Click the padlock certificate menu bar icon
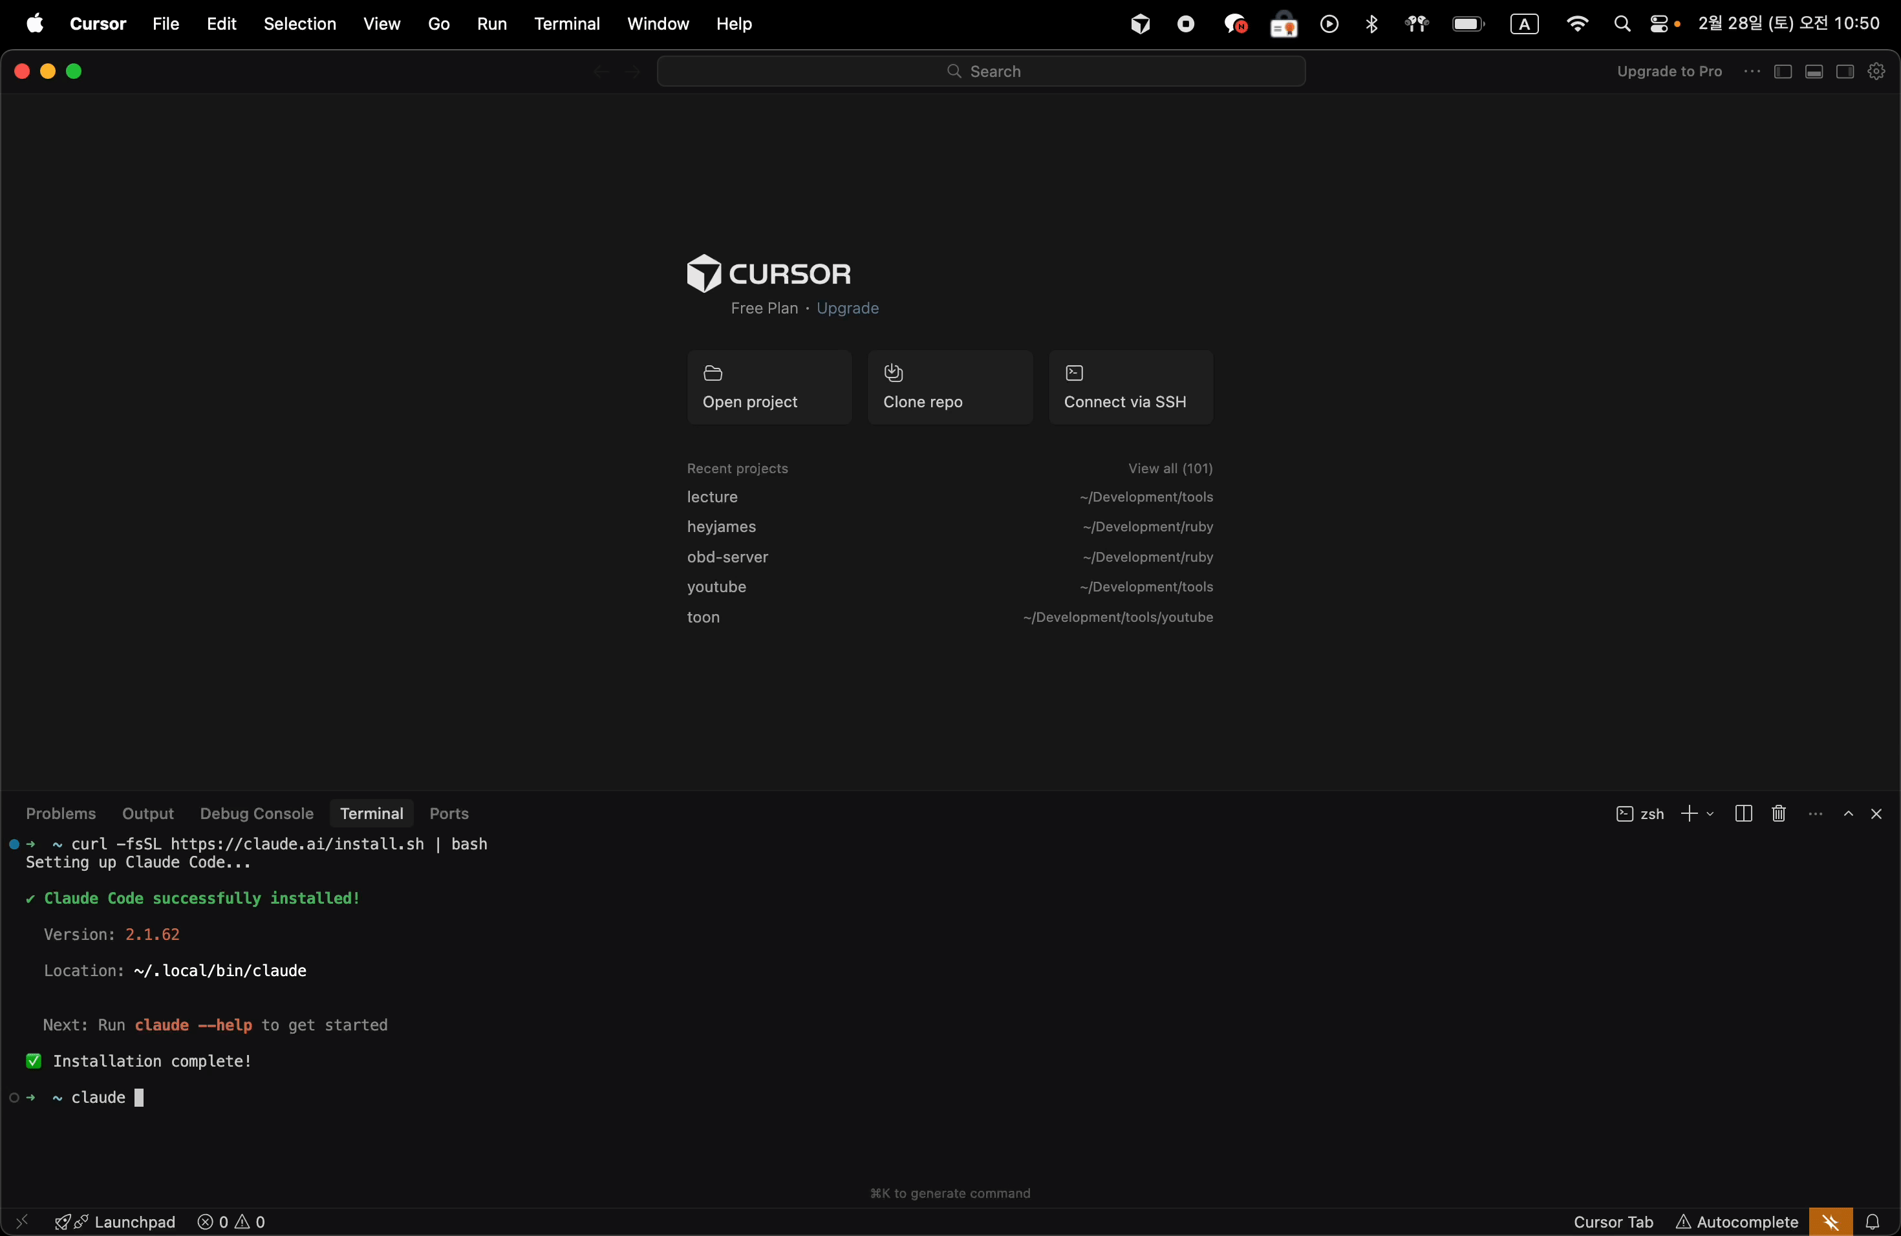The width and height of the screenshot is (1901, 1236). point(1283,25)
